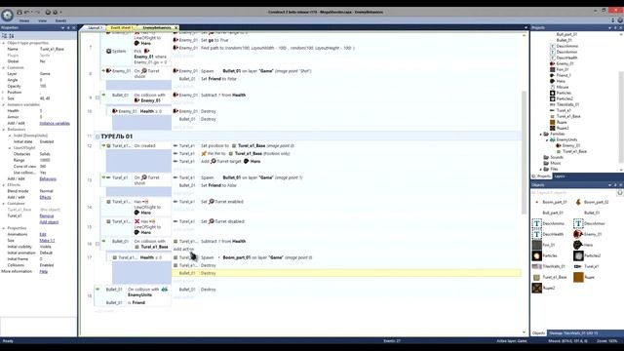
Task: Click search icon in Objects panel
Action: [x=620, y=193]
